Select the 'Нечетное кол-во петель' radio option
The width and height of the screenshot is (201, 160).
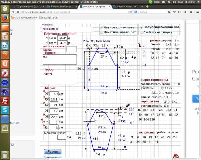pyautogui.click(x=102, y=32)
